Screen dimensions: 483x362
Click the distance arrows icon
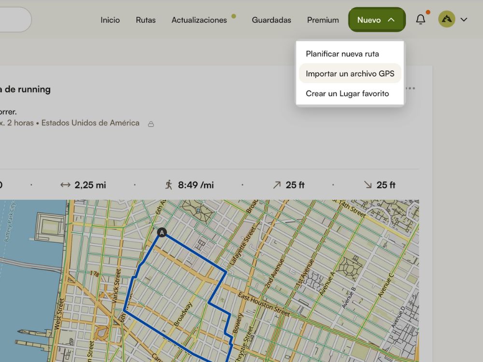coord(65,185)
